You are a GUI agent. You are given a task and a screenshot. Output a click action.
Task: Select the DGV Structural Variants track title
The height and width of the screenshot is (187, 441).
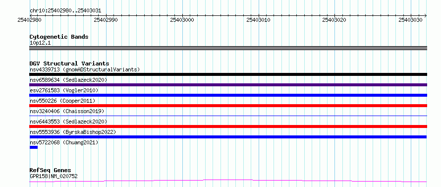click(69, 63)
